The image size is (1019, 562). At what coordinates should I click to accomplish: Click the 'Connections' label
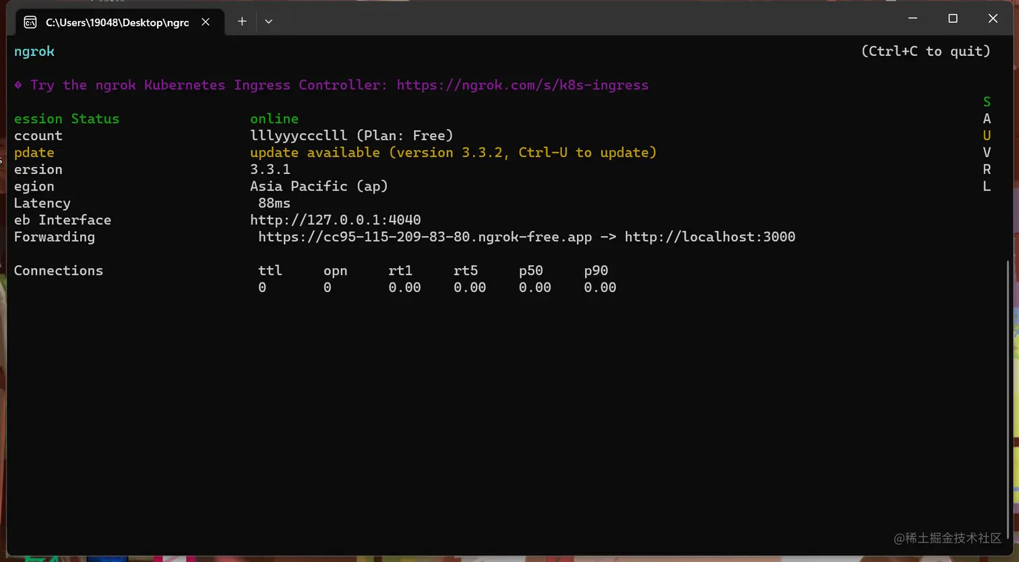tap(59, 270)
